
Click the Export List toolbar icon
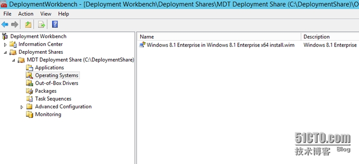tap(41, 25)
